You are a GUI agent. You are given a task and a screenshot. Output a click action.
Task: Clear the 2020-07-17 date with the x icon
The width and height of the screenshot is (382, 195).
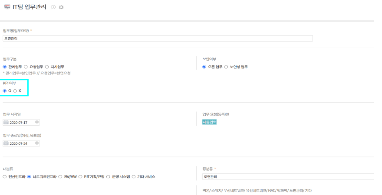(37, 122)
